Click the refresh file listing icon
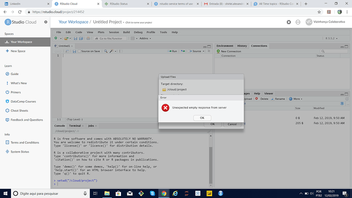The height and width of the screenshot is (198, 352). click(x=347, y=99)
